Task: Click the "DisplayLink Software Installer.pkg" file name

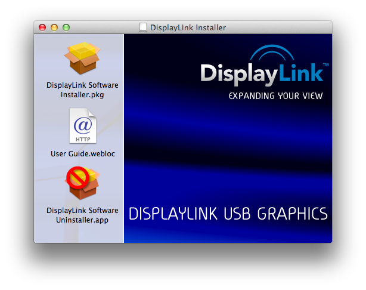Action: click(82, 90)
